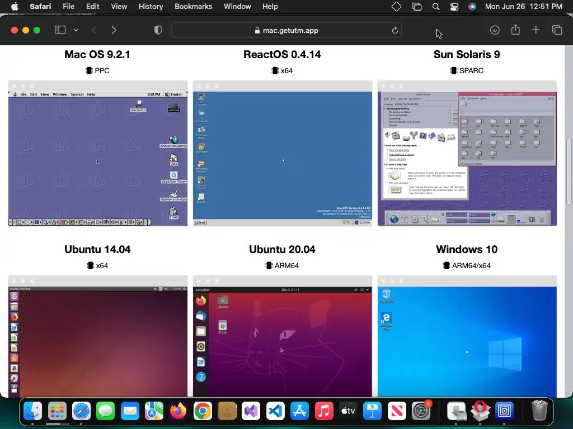Screen dimensions: 573x429
Task: Open the File menu
Action: [68, 6]
